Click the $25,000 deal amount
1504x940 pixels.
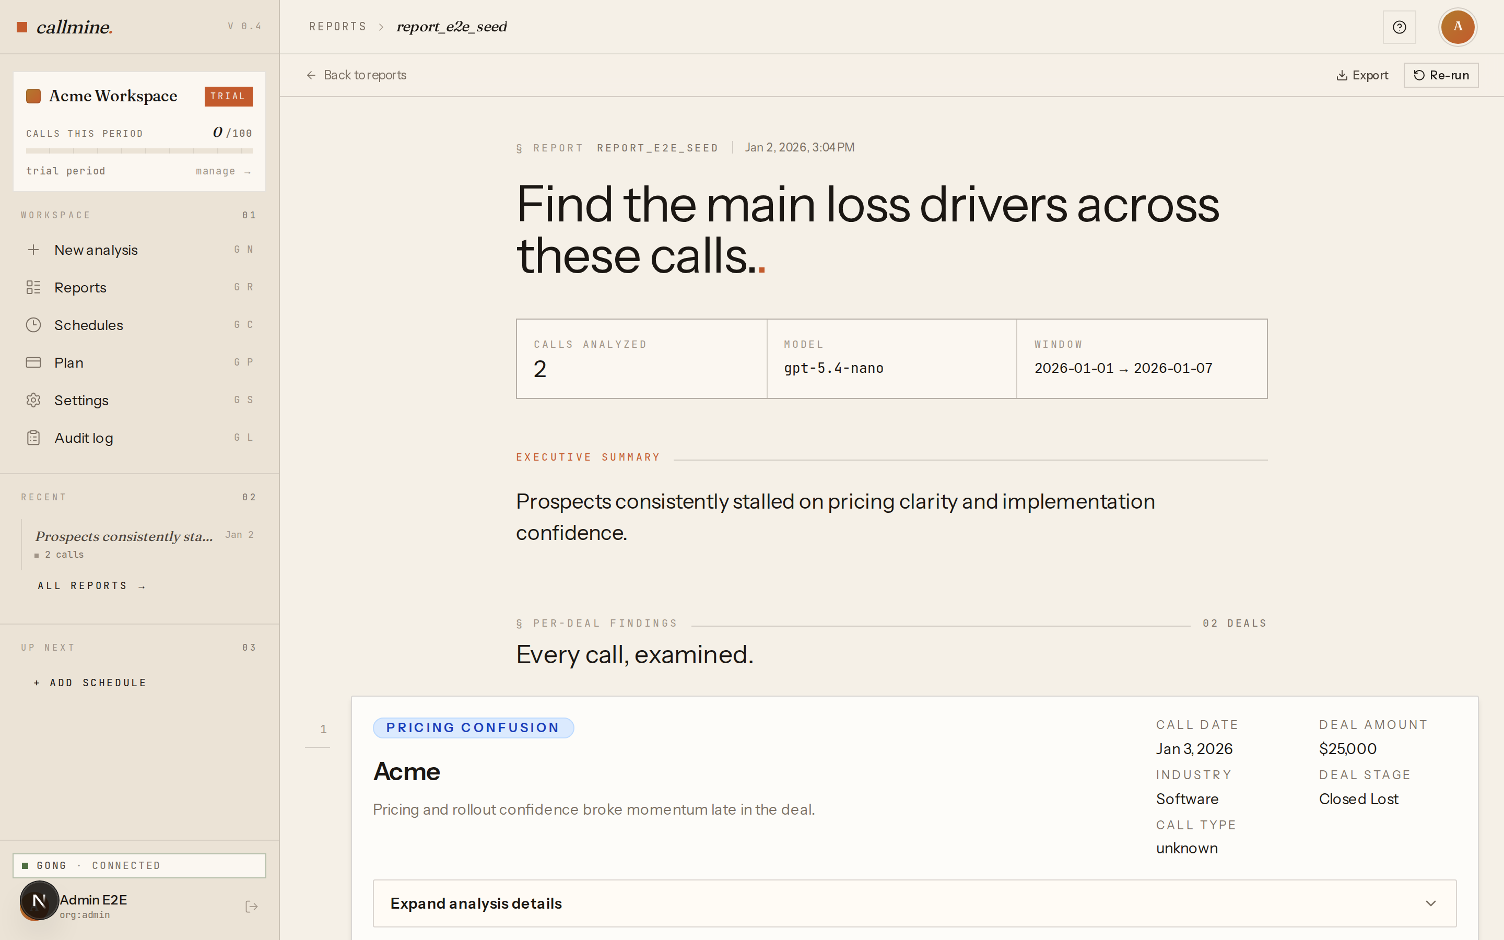pyautogui.click(x=1347, y=748)
